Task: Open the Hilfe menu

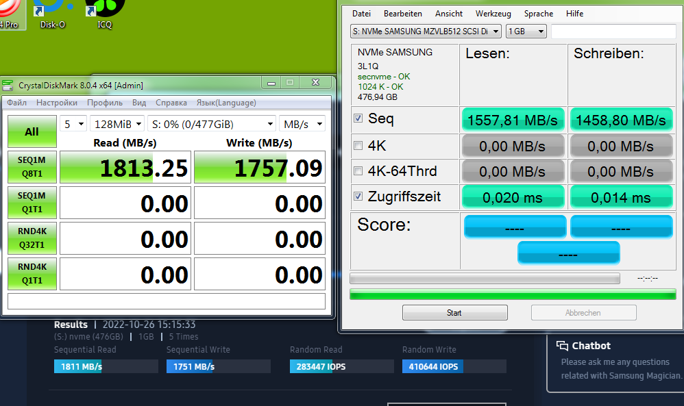Action: coord(574,14)
